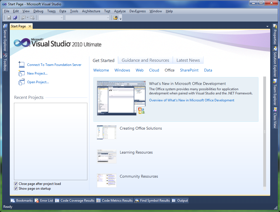The image size is (280, 212).
Task: Select the Data category link
Action: (x=208, y=70)
